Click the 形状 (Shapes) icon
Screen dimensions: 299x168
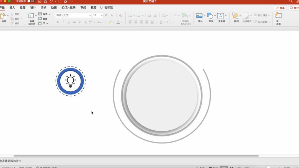click(210, 16)
